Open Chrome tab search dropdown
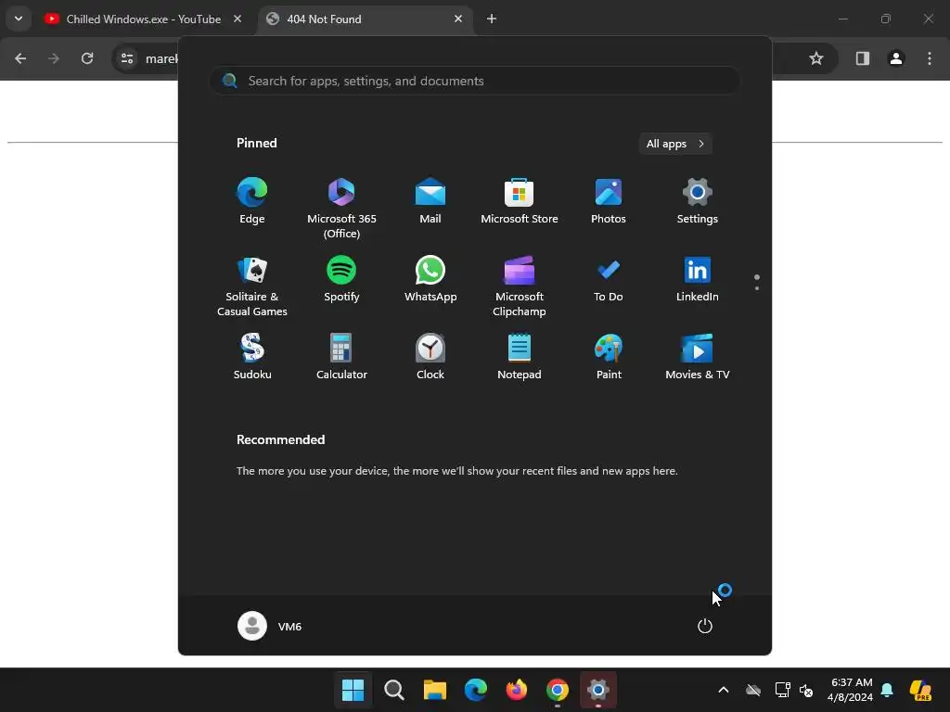950x712 pixels. (x=19, y=19)
